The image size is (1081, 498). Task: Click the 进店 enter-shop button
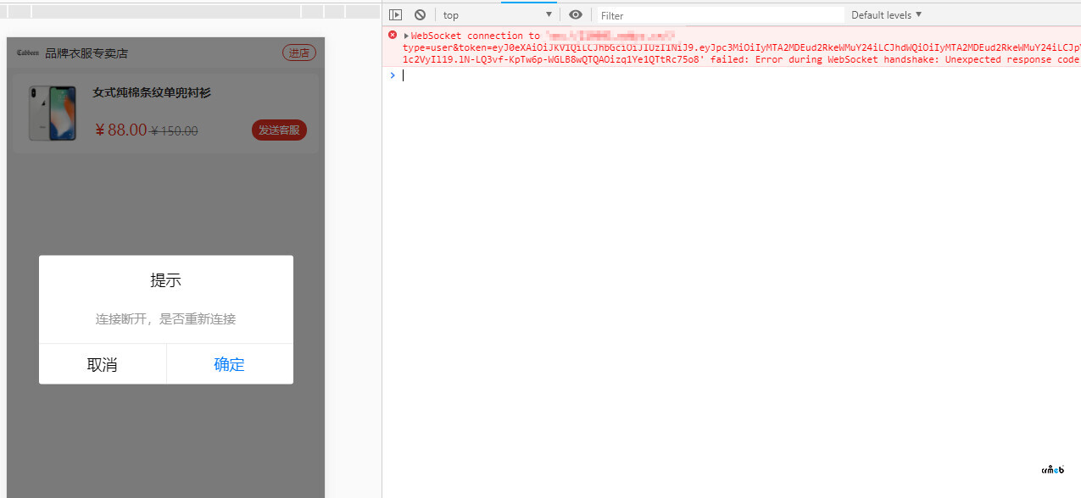[x=299, y=53]
